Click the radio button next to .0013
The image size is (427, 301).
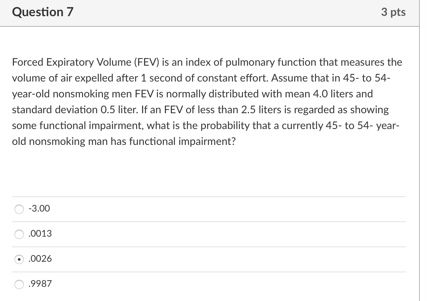tap(19, 234)
